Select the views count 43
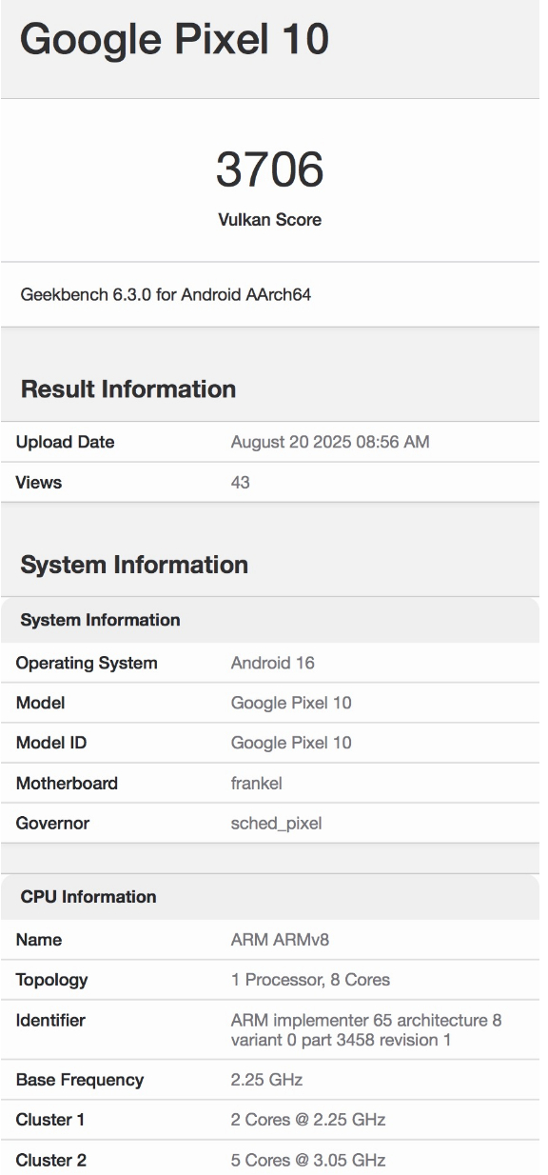The width and height of the screenshot is (548, 1175). [x=241, y=483]
